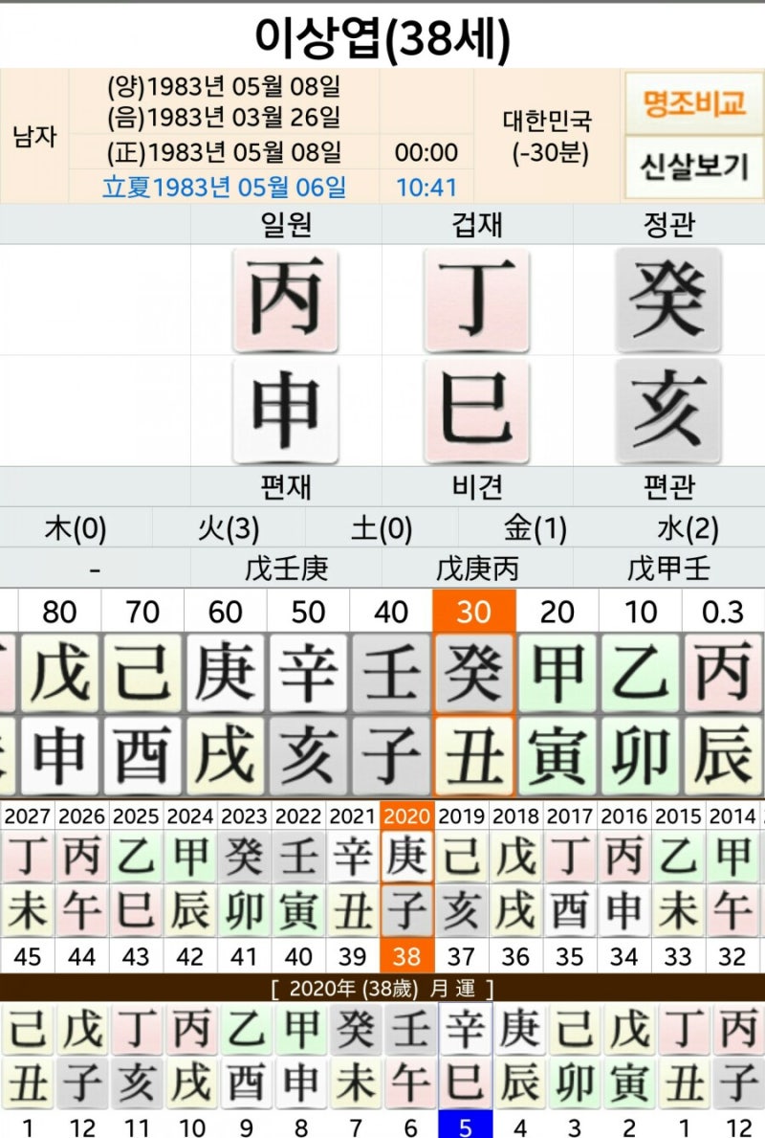Tap the 辰 tile under year 2024
The width and height of the screenshot is (765, 1138).
[190, 910]
